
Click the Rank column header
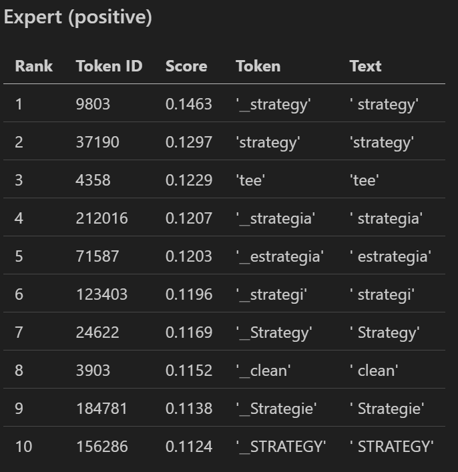coord(34,66)
